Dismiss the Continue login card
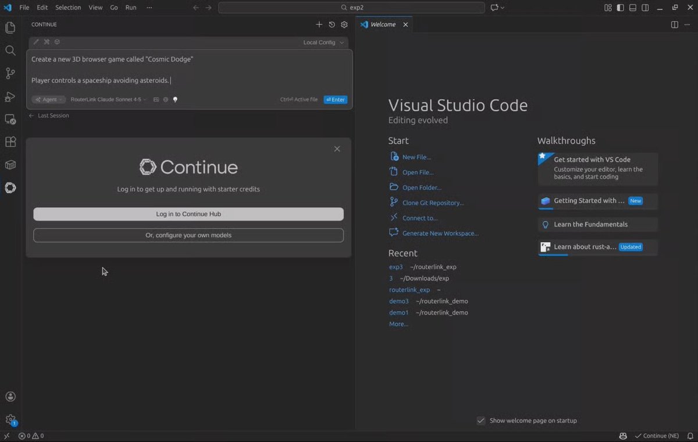This screenshot has height=442, width=698. coord(337,149)
